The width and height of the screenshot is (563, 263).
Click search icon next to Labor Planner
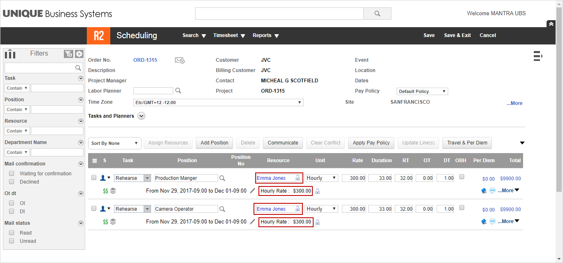(178, 91)
